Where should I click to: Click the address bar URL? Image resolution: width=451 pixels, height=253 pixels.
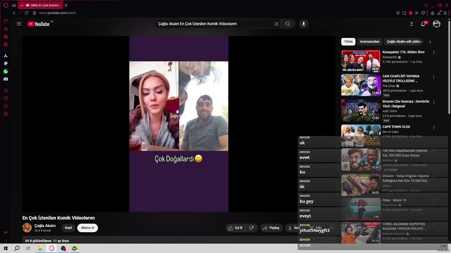57,13
